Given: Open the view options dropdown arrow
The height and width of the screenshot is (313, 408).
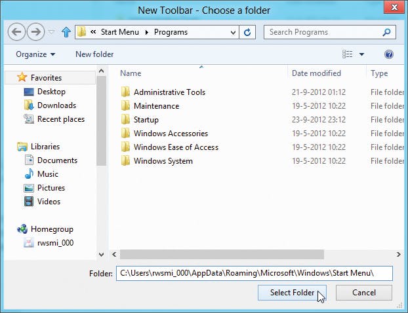Looking at the screenshot, I should (x=361, y=54).
